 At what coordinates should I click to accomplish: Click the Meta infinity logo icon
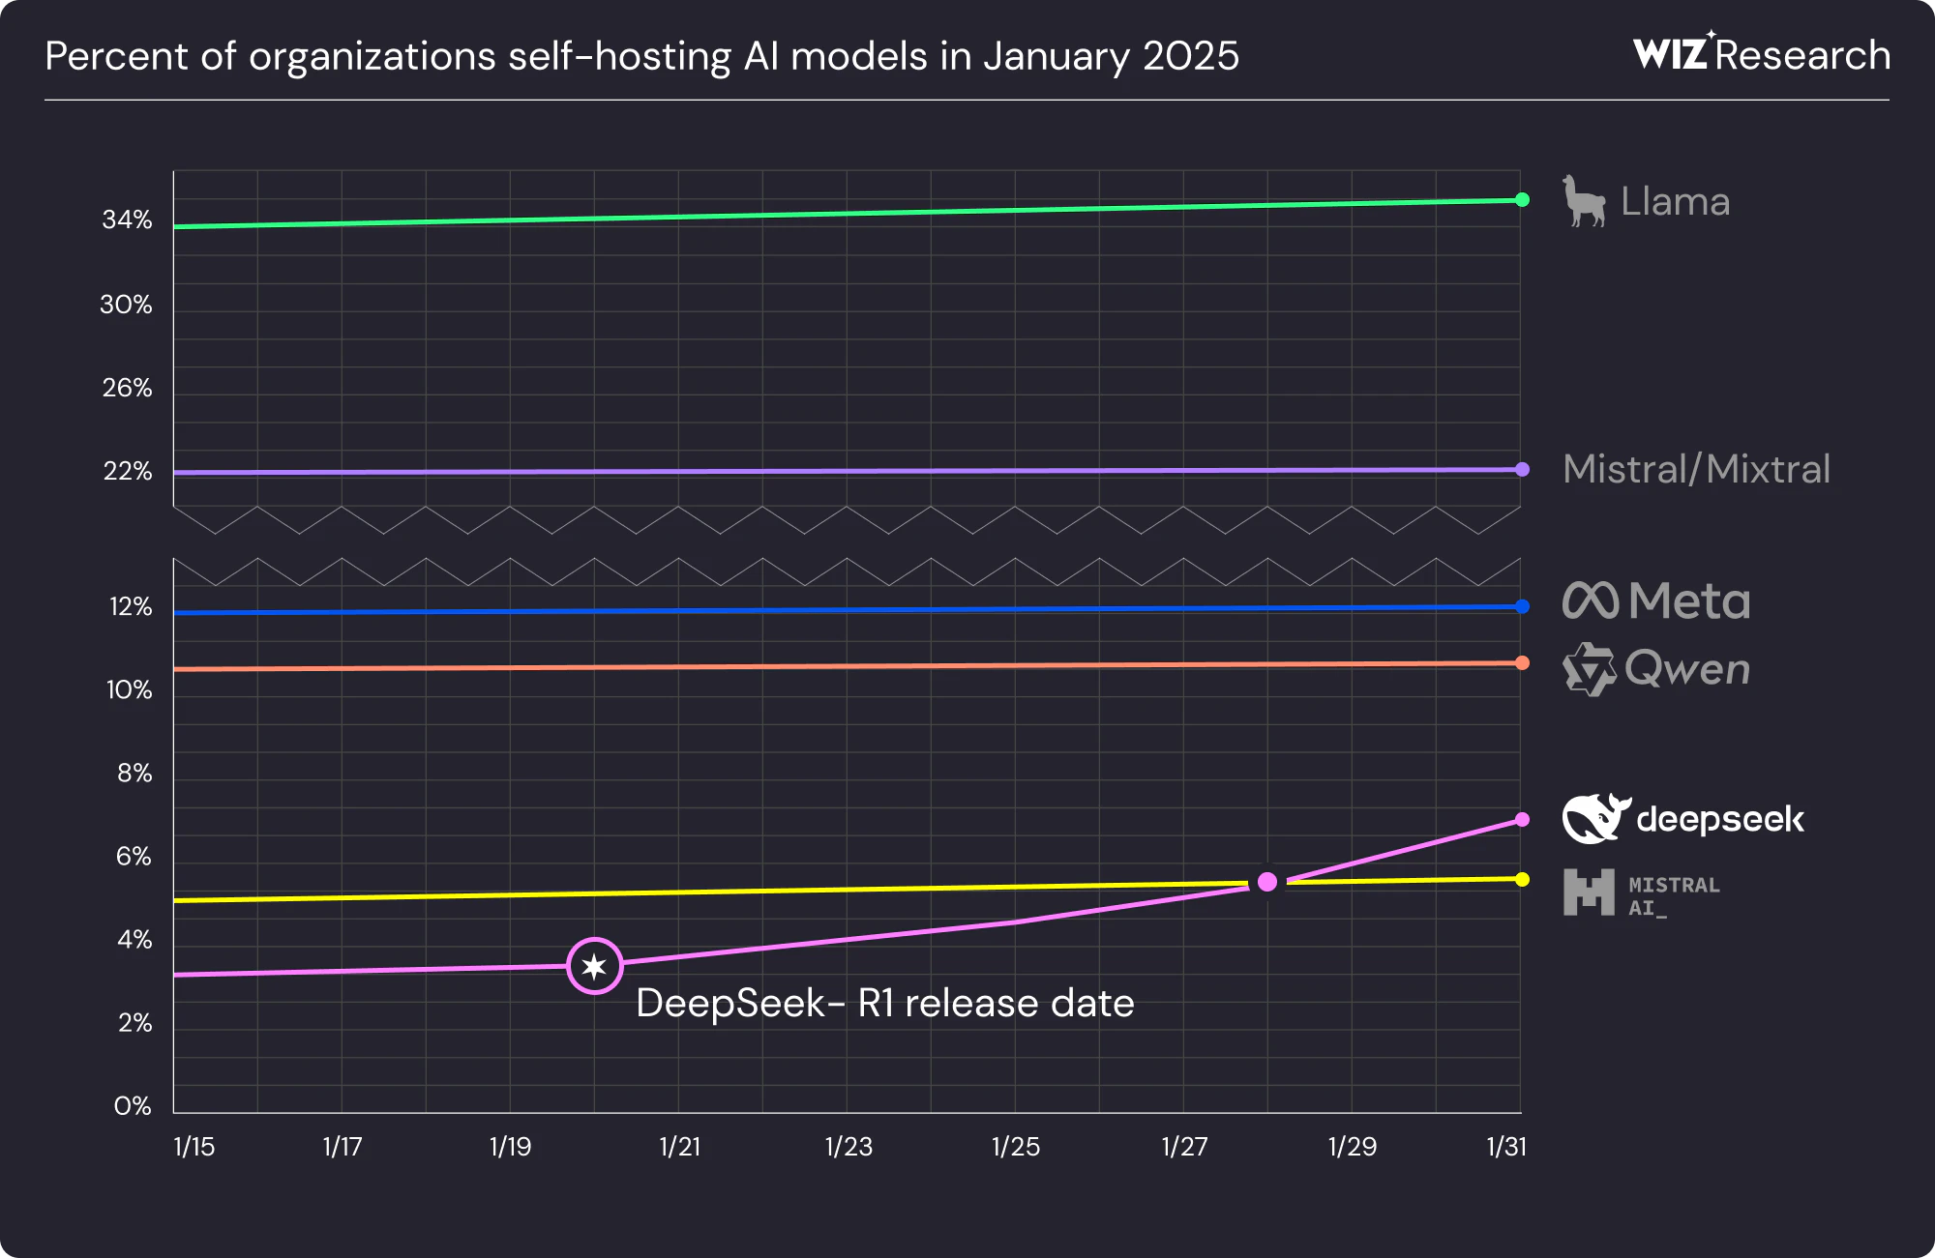point(1590,600)
